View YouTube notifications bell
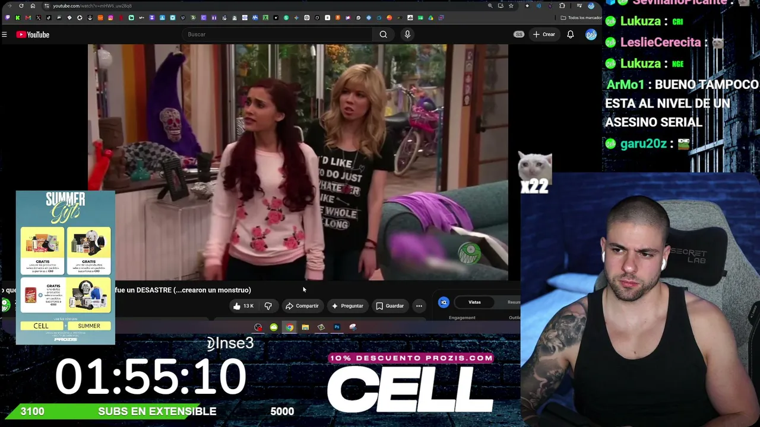 coord(570,34)
